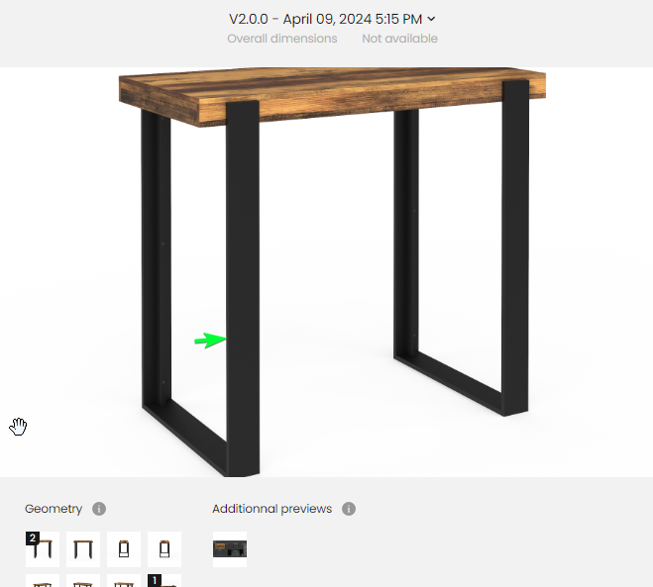Select the Geometry thumbnail badged 1
Screen dimensions: 653x587
tap(164, 580)
